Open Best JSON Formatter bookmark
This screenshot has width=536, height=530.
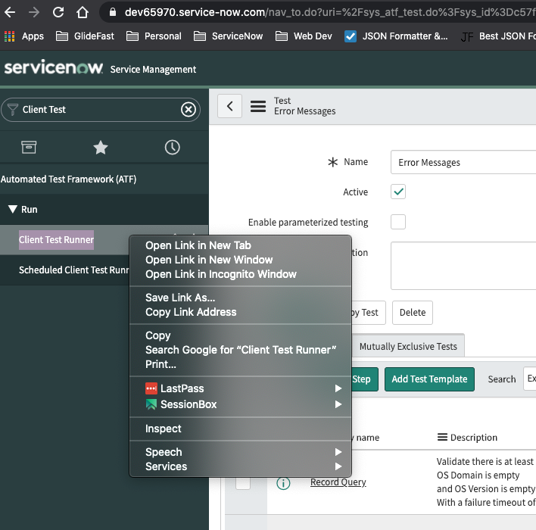coord(498,36)
